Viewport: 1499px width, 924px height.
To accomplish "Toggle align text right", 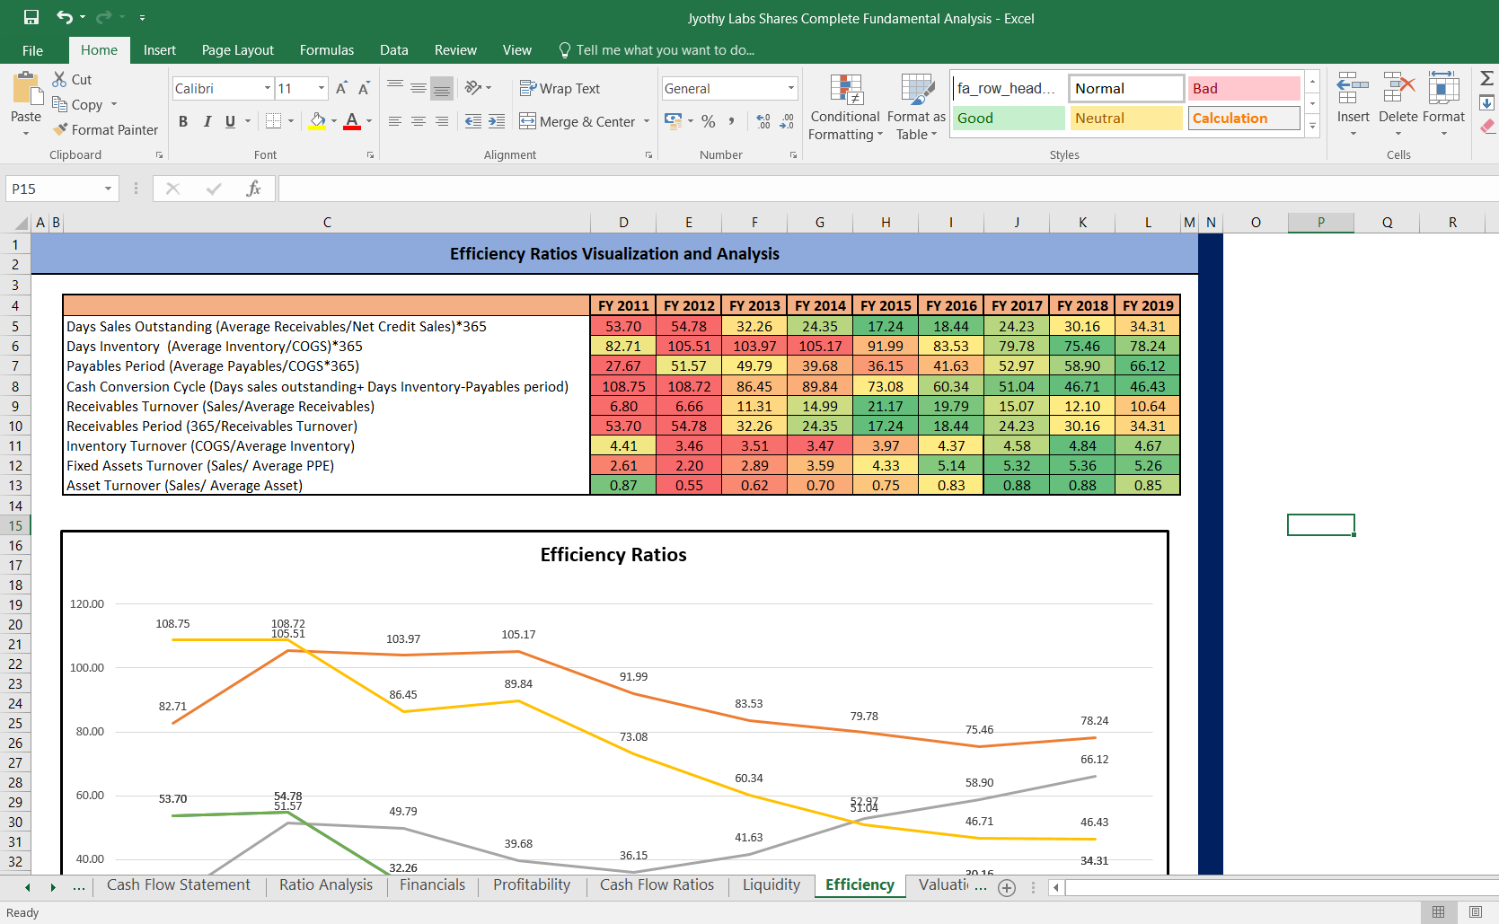I will click(x=442, y=120).
